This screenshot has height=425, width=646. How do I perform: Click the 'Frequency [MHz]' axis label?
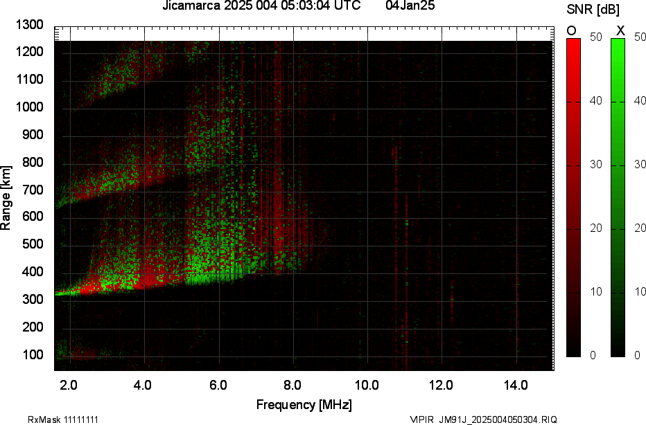[304, 404]
